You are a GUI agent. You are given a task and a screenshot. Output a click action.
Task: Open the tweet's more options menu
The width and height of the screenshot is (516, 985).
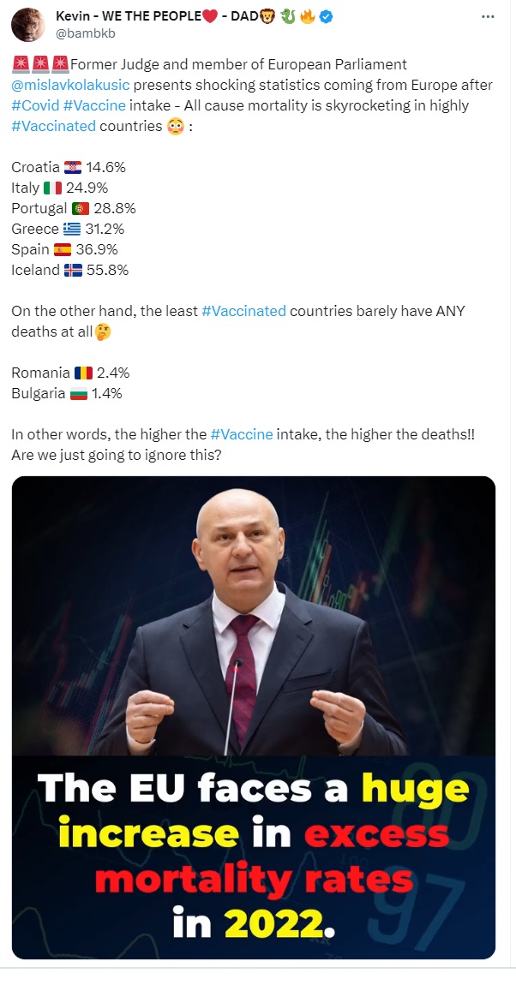tap(488, 17)
